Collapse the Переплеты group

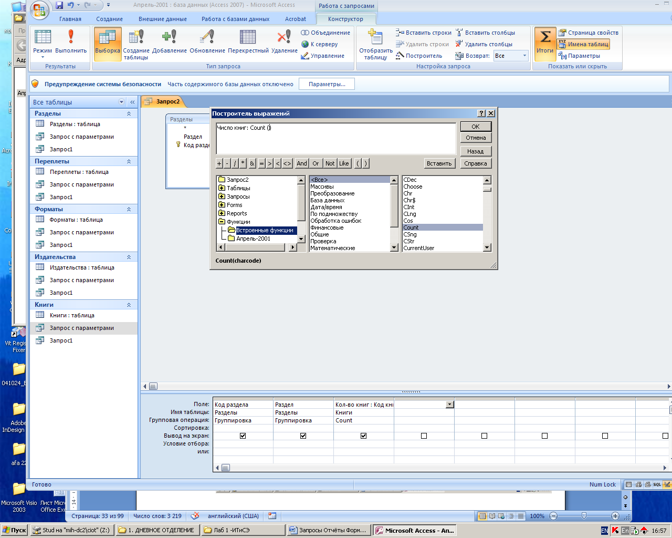coord(129,161)
